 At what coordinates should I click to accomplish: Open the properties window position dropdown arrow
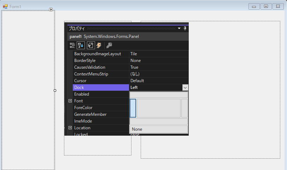pyautogui.click(x=179, y=28)
